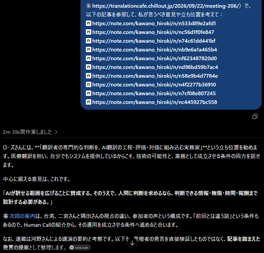Click the bold quote starting 'AIが訳せる範囲を広げることに賛成する'
Screen dimensions: 264x253
130,197
